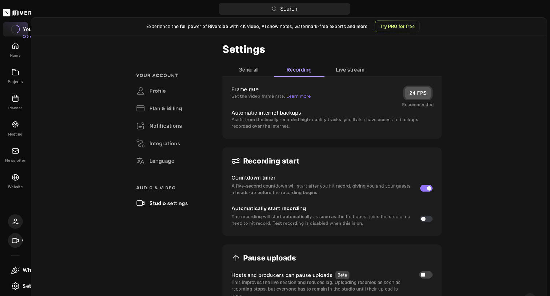Click Try PRO for free button

[x=397, y=27]
